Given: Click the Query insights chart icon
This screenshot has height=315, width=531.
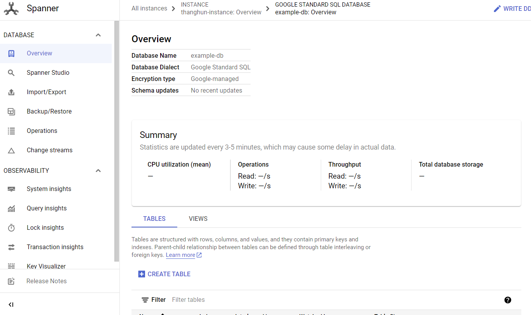Looking at the screenshot, I should (11, 208).
